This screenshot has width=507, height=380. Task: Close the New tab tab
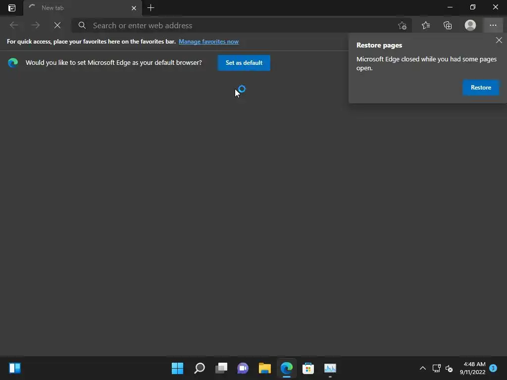pos(134,8)
